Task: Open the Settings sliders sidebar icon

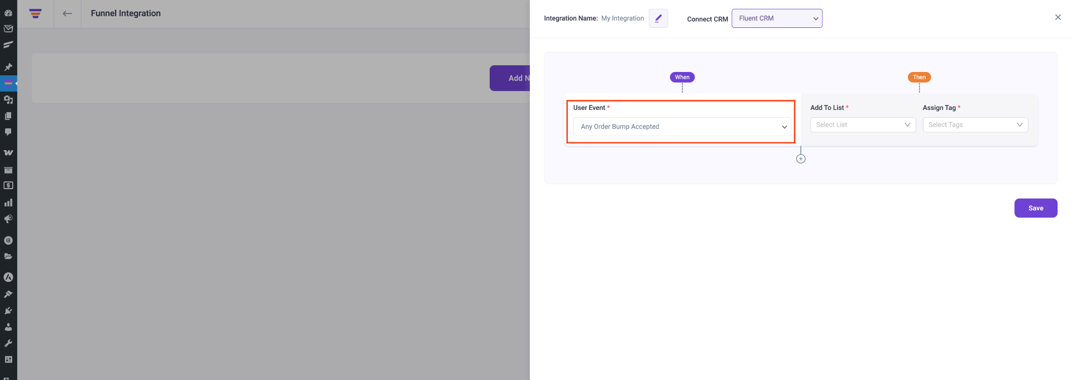Action: (8, 359)
